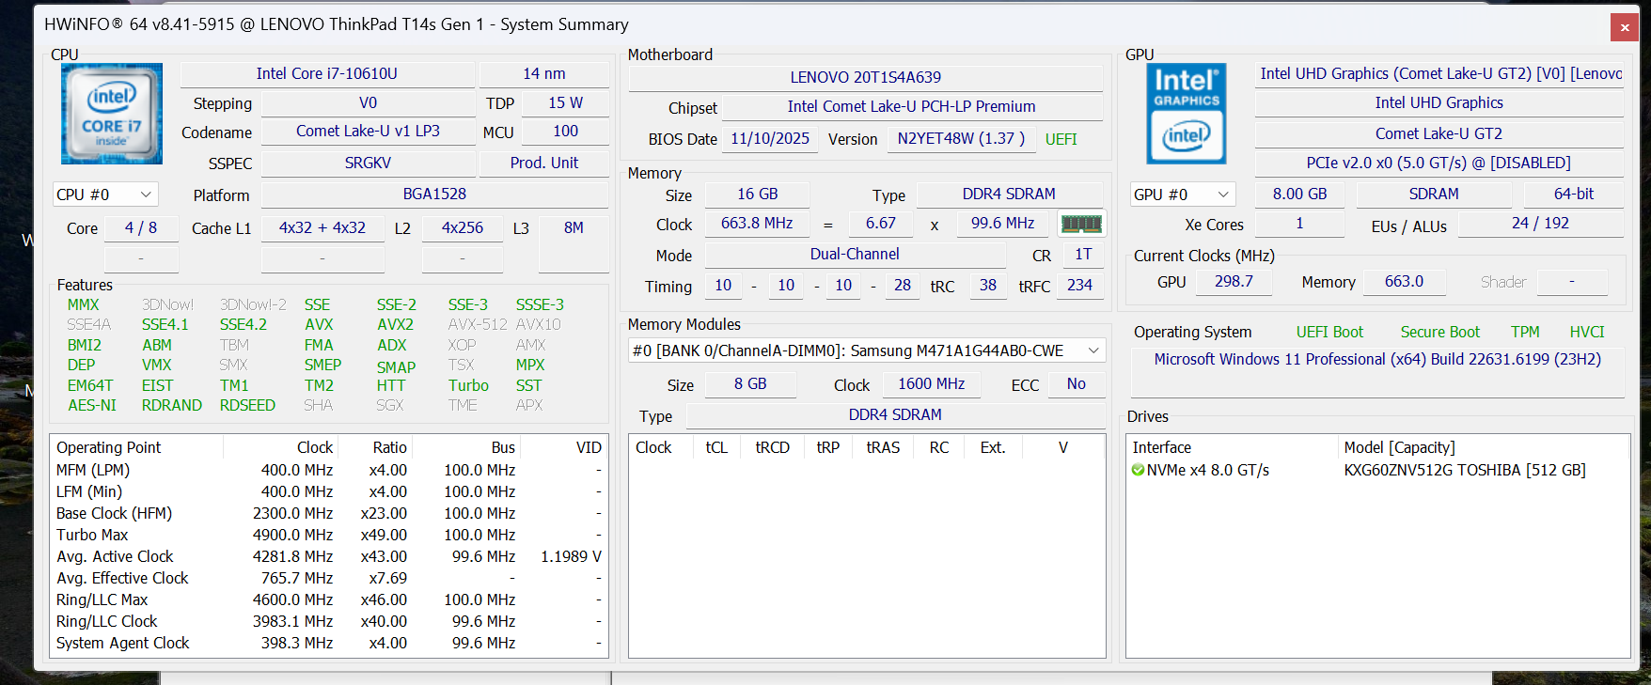The image size is (1651, 685).
Task: Click the Intel Core i7-10610U name field
Action: [x=326, y=73]
